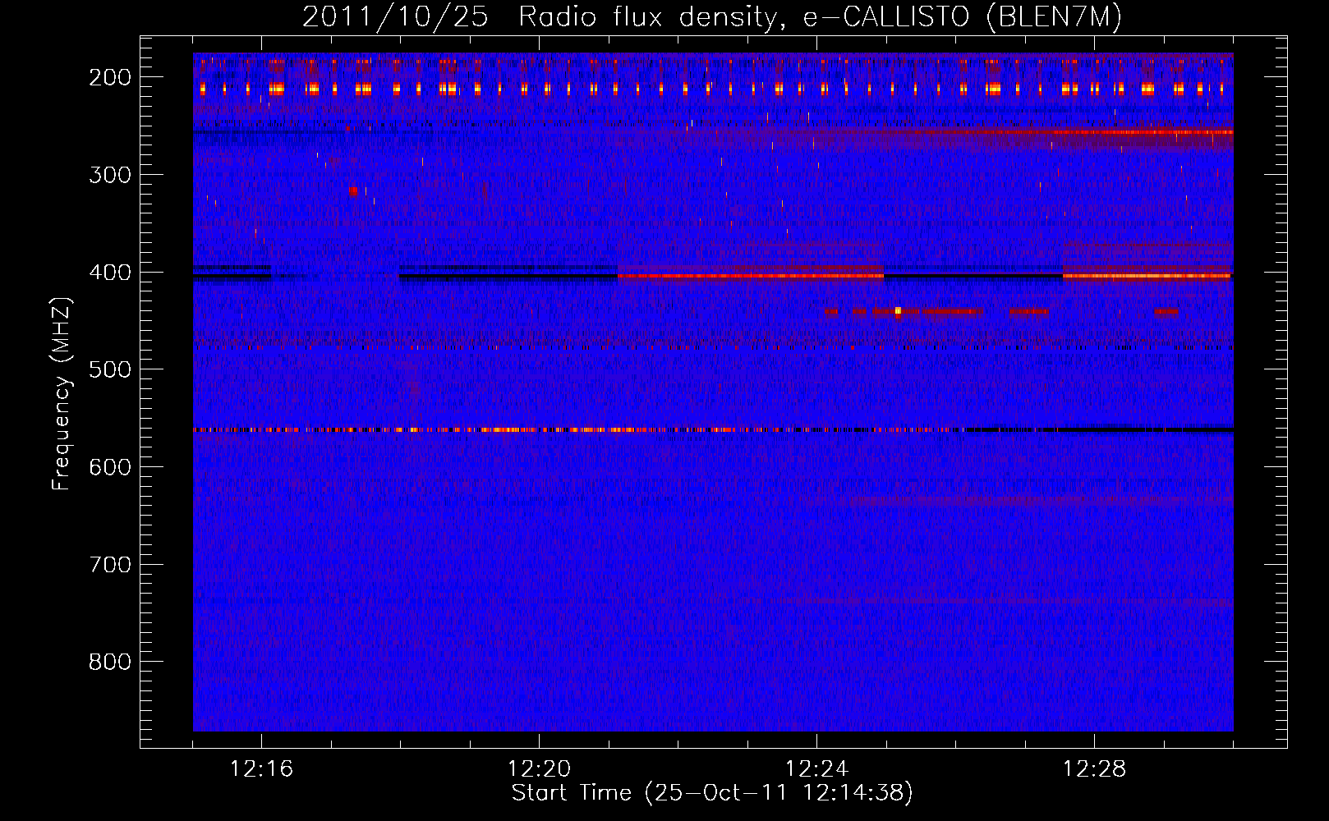This screenshot has width=1329, height=821.
Task: Click the 'Start Time (25-Oct-11 12:14:38)' label
Action: [712, 793]
